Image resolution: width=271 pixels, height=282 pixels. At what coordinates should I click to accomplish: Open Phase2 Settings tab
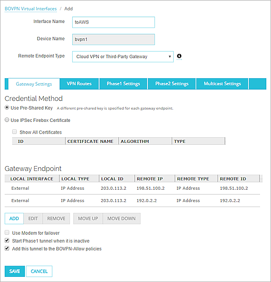[x=172, y=84]
